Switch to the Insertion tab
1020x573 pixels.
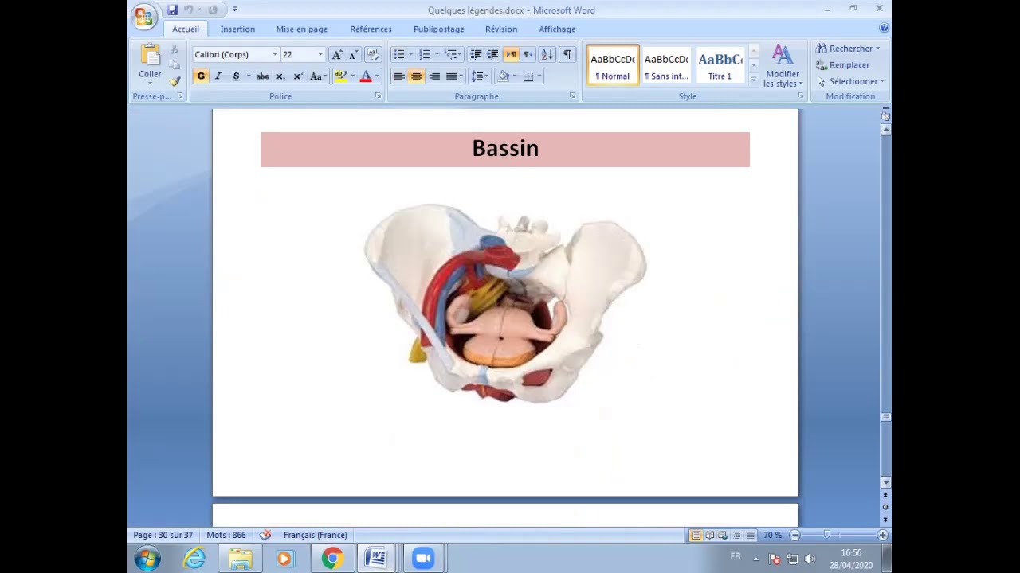(x=237, y=29)
